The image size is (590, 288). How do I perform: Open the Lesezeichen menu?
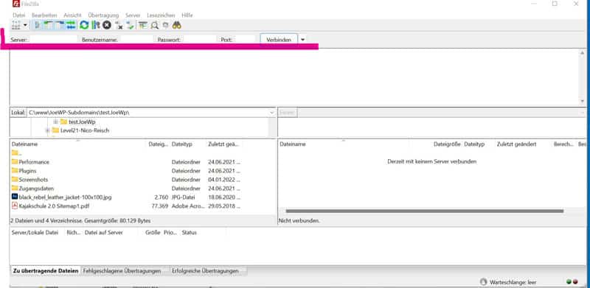coord(161,15)
